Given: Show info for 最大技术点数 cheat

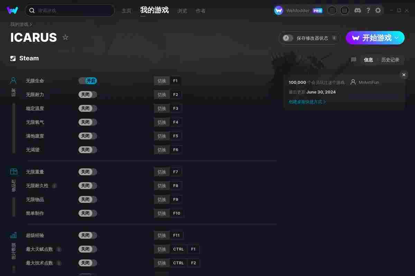Looking at the screenshot, I should [59, 263].
